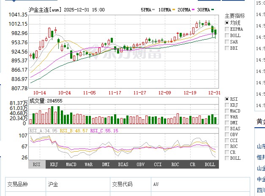Viewport: 265px width, 196px height.
Task: Switch to the BIAS indicator tab
Action: click(x=123, y=164)
